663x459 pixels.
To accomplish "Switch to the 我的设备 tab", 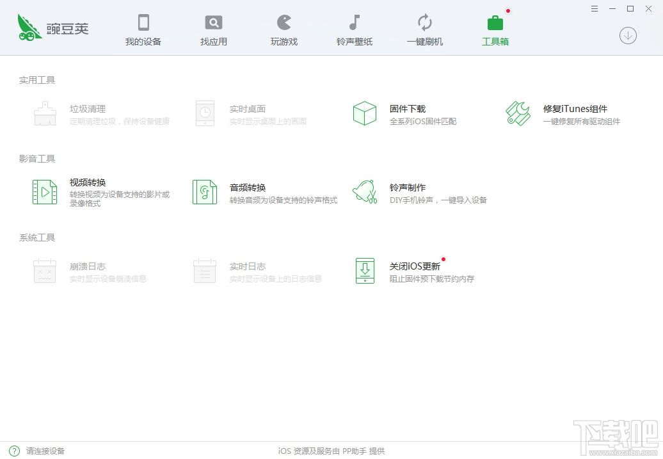I will coord(143,29).
